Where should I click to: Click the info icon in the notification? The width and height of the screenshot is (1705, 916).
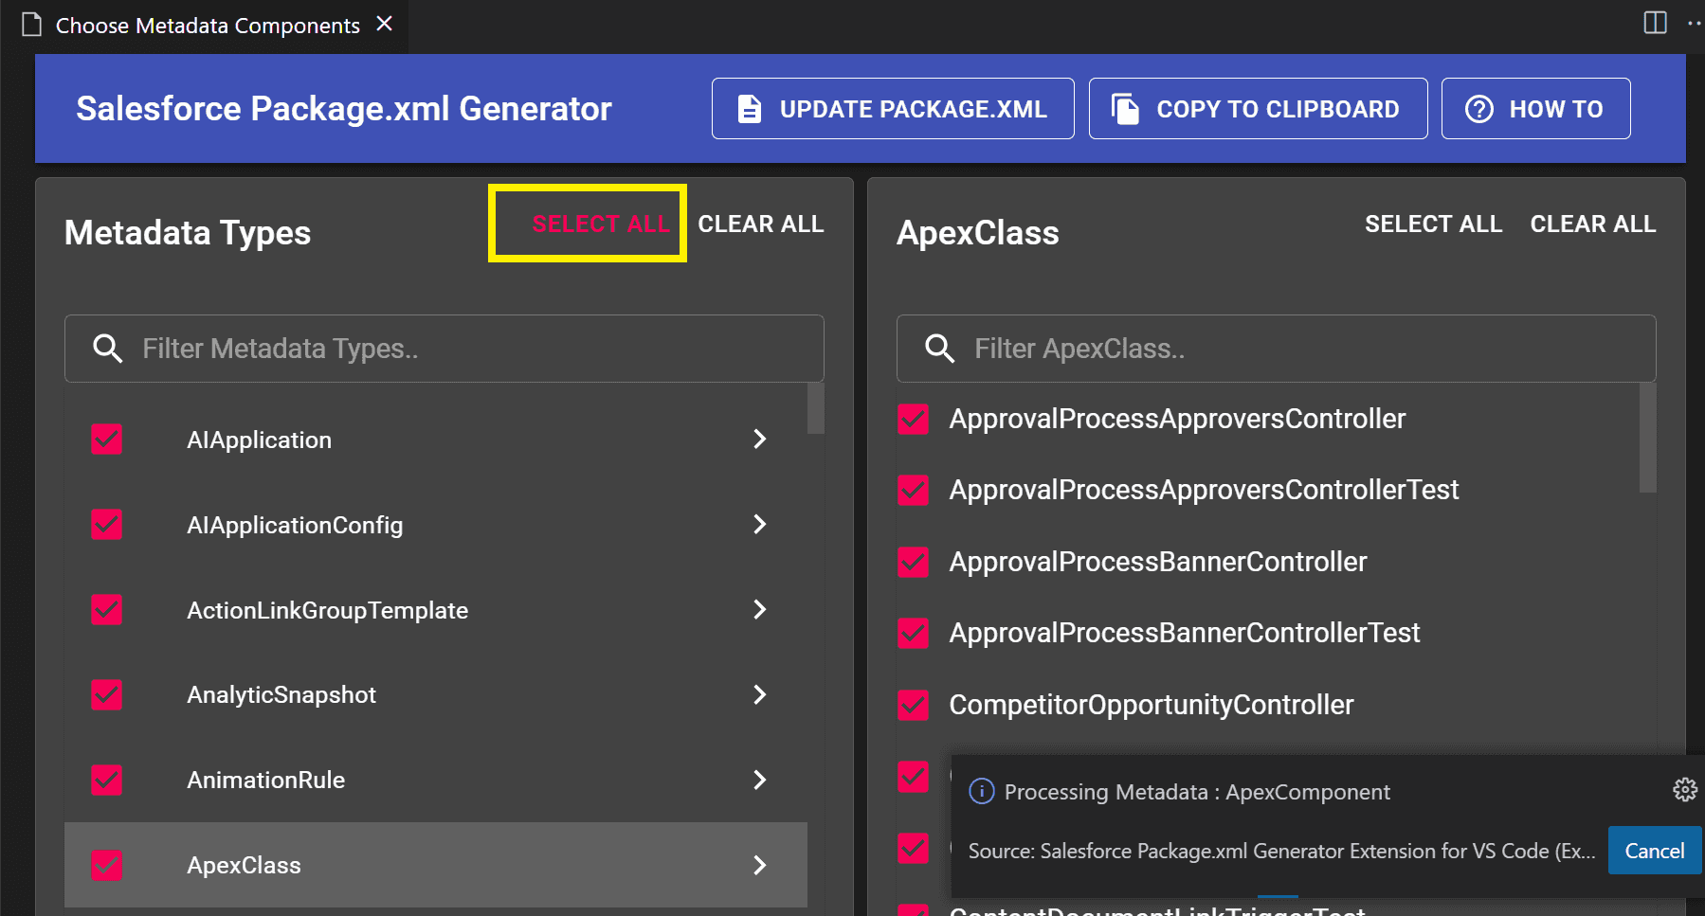(x=982, y=791)
